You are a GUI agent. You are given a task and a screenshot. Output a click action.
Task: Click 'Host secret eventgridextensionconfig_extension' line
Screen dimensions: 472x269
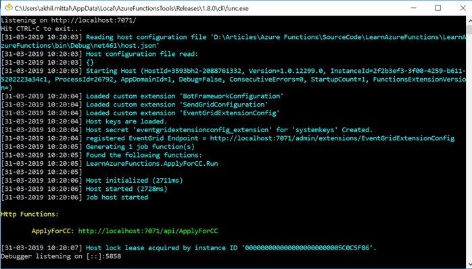(x=187, y=129)
